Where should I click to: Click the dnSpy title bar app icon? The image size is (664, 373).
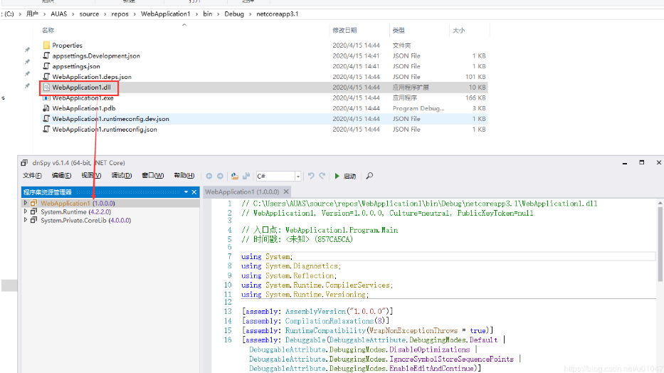pyautogui.click(x=25, y=162)
